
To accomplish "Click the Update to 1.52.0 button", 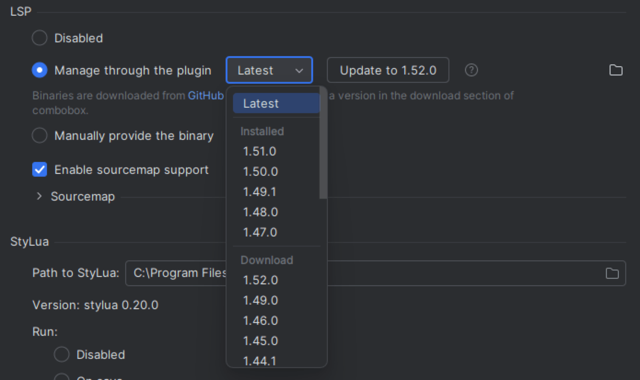I will pyautogui.click(x=388, y=70).
